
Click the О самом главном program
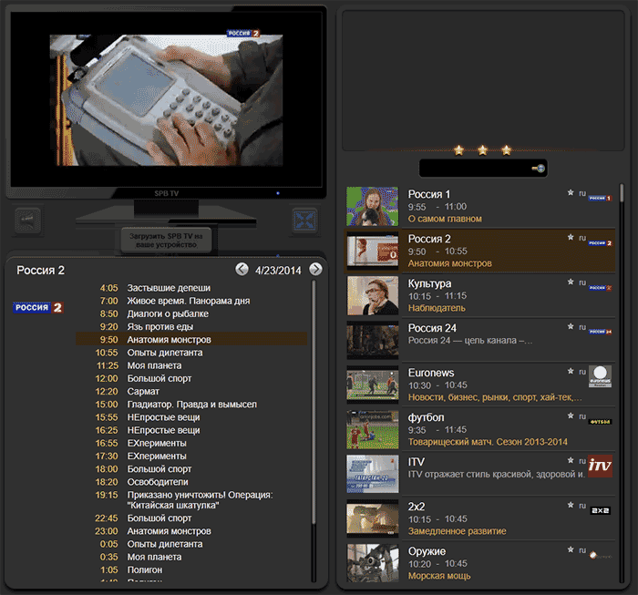445,219
